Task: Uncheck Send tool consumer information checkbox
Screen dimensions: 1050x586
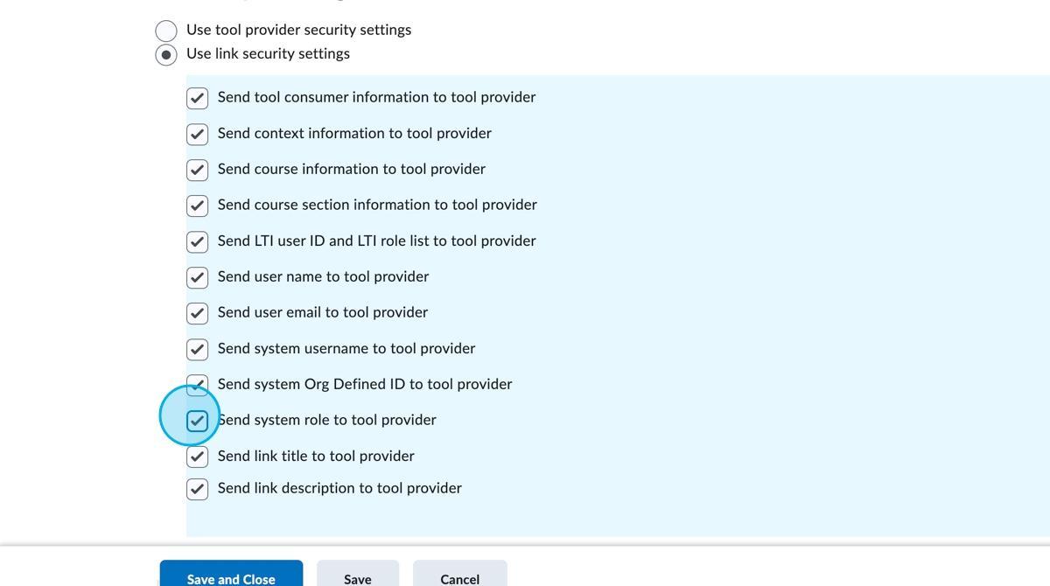Action: pos(198,98)
